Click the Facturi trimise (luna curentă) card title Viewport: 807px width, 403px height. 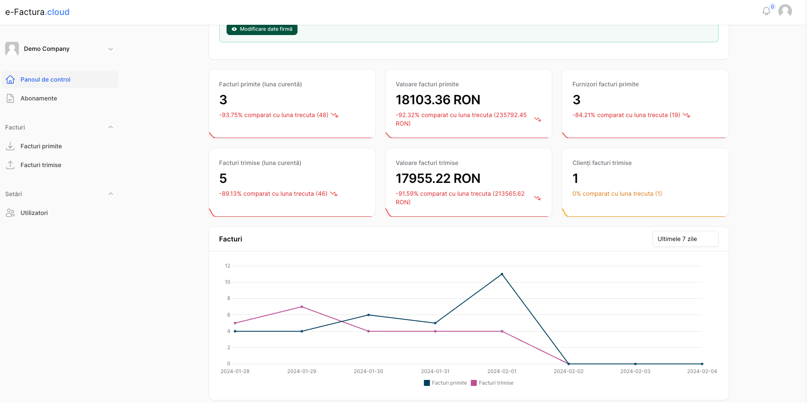[x=260, y=163]
